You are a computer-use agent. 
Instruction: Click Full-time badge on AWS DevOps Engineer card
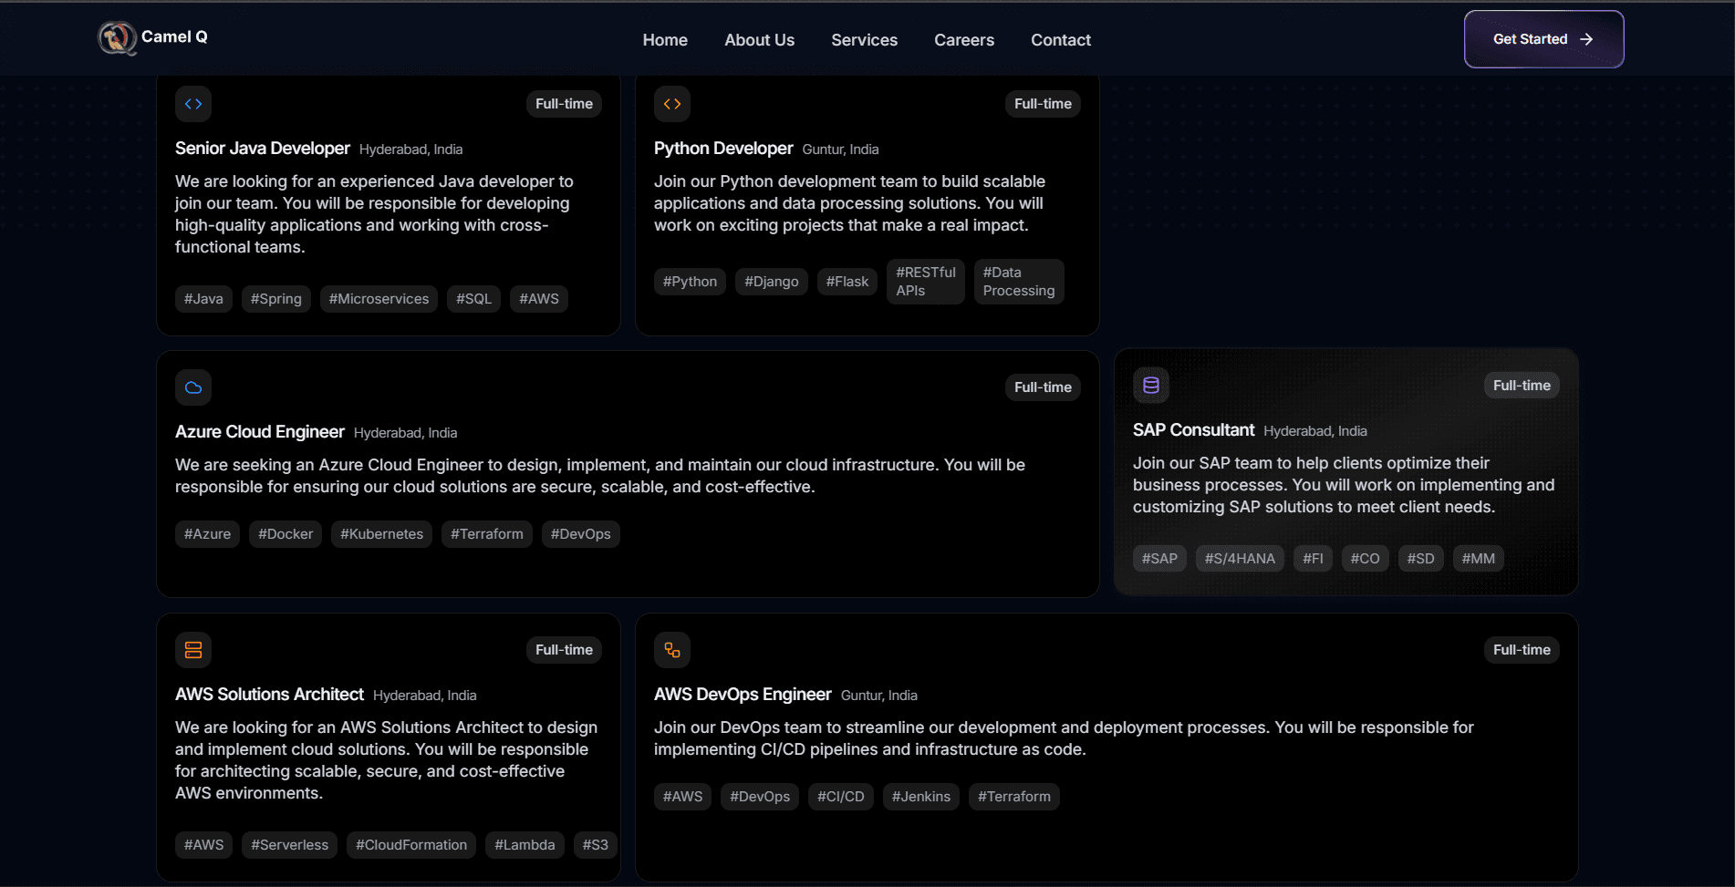pyautogui.click(x=1522, y=650)
